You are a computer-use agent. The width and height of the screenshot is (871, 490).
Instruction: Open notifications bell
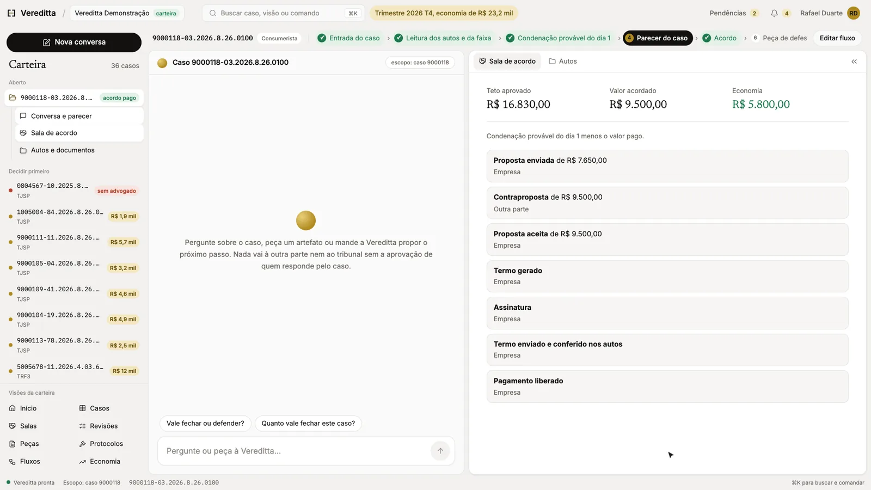click(774, 13)
